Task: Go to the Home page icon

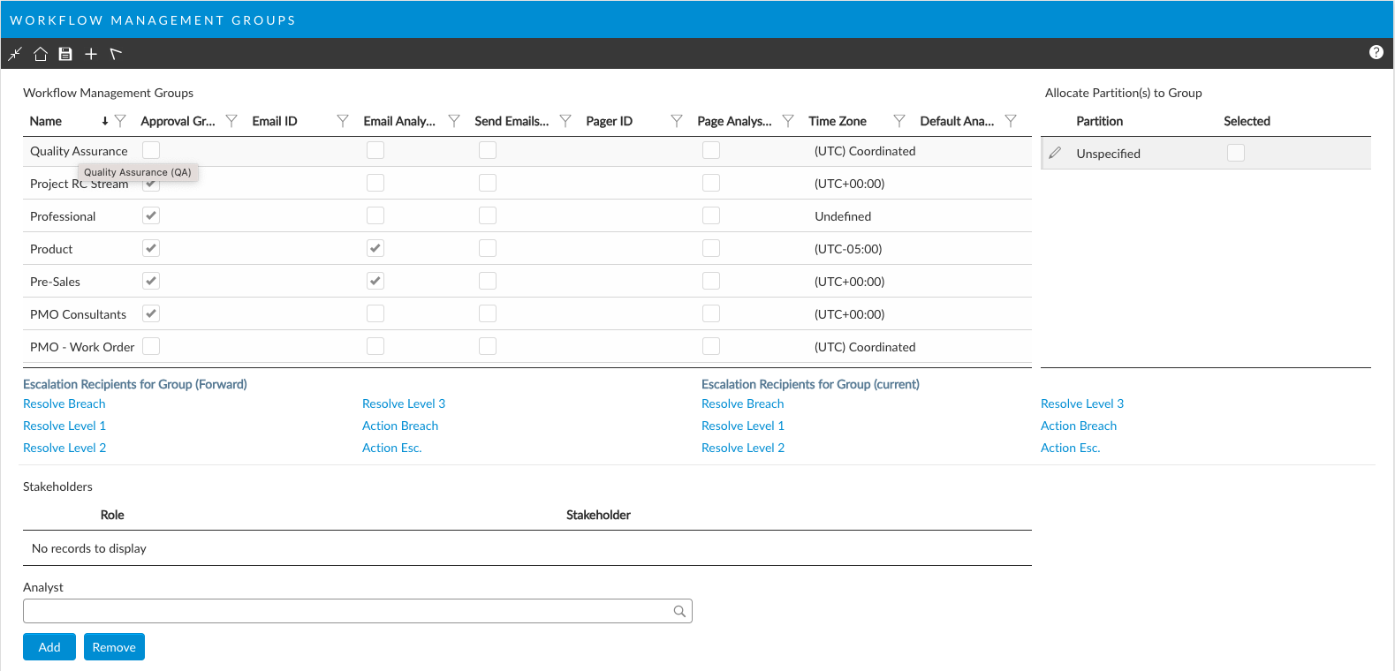Action: [41, 54]
